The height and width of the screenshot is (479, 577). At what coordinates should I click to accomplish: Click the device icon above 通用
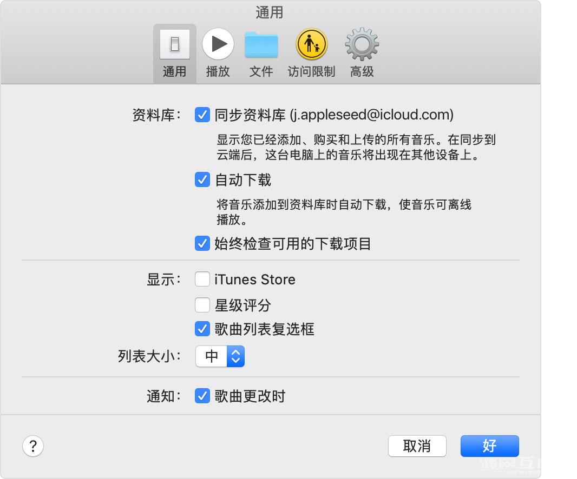click(x=174, y=44)
